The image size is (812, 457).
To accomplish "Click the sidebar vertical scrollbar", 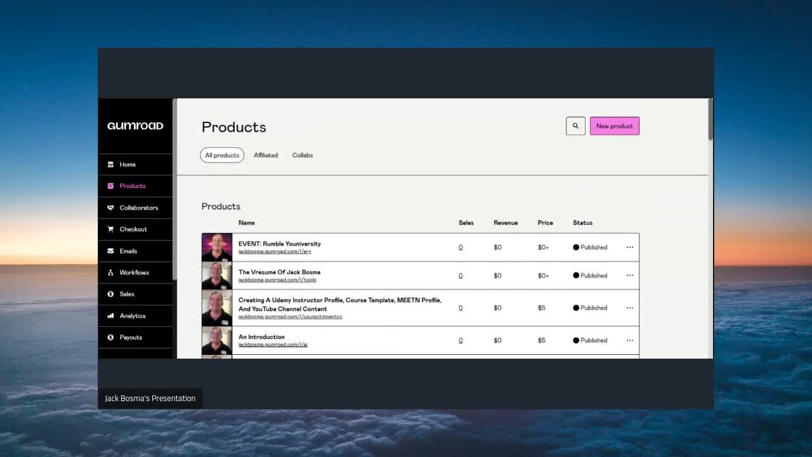I will click(x=174, y=189).
